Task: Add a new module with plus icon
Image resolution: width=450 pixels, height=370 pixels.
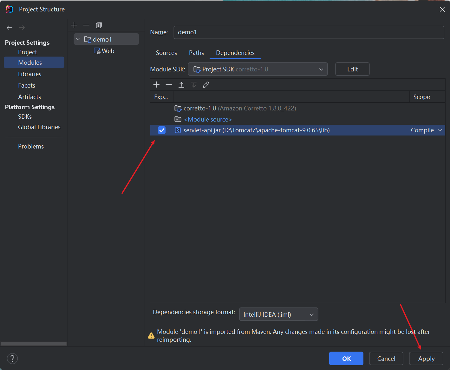Action: [74, 25]
